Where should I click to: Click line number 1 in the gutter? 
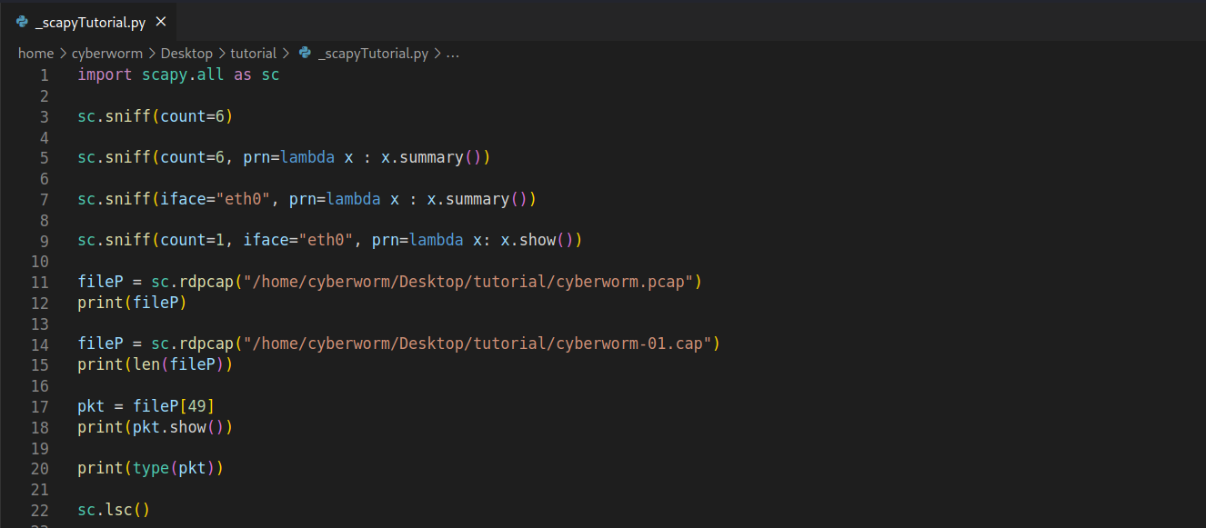click(44, 75)
